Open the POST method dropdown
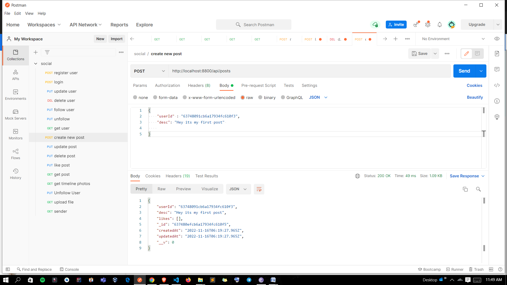Image resolution: width=507 pixels, height=285 pixels. [x=149, y=71]
